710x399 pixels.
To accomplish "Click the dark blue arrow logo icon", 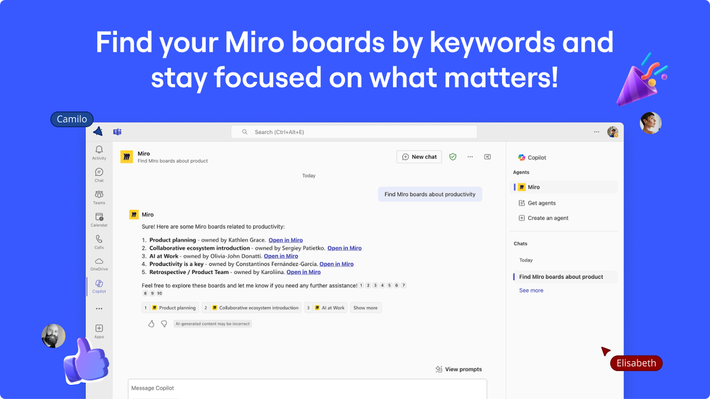I will coord(98,131).
